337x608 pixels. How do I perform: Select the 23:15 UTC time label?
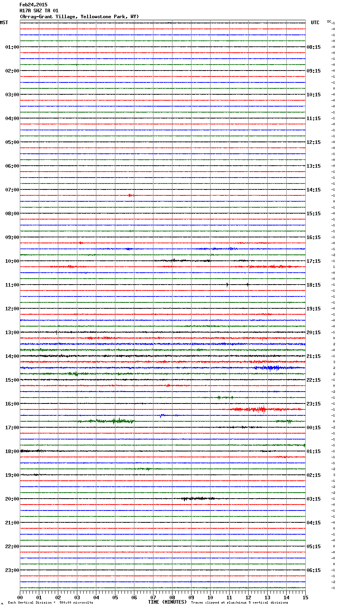point(314,404)
